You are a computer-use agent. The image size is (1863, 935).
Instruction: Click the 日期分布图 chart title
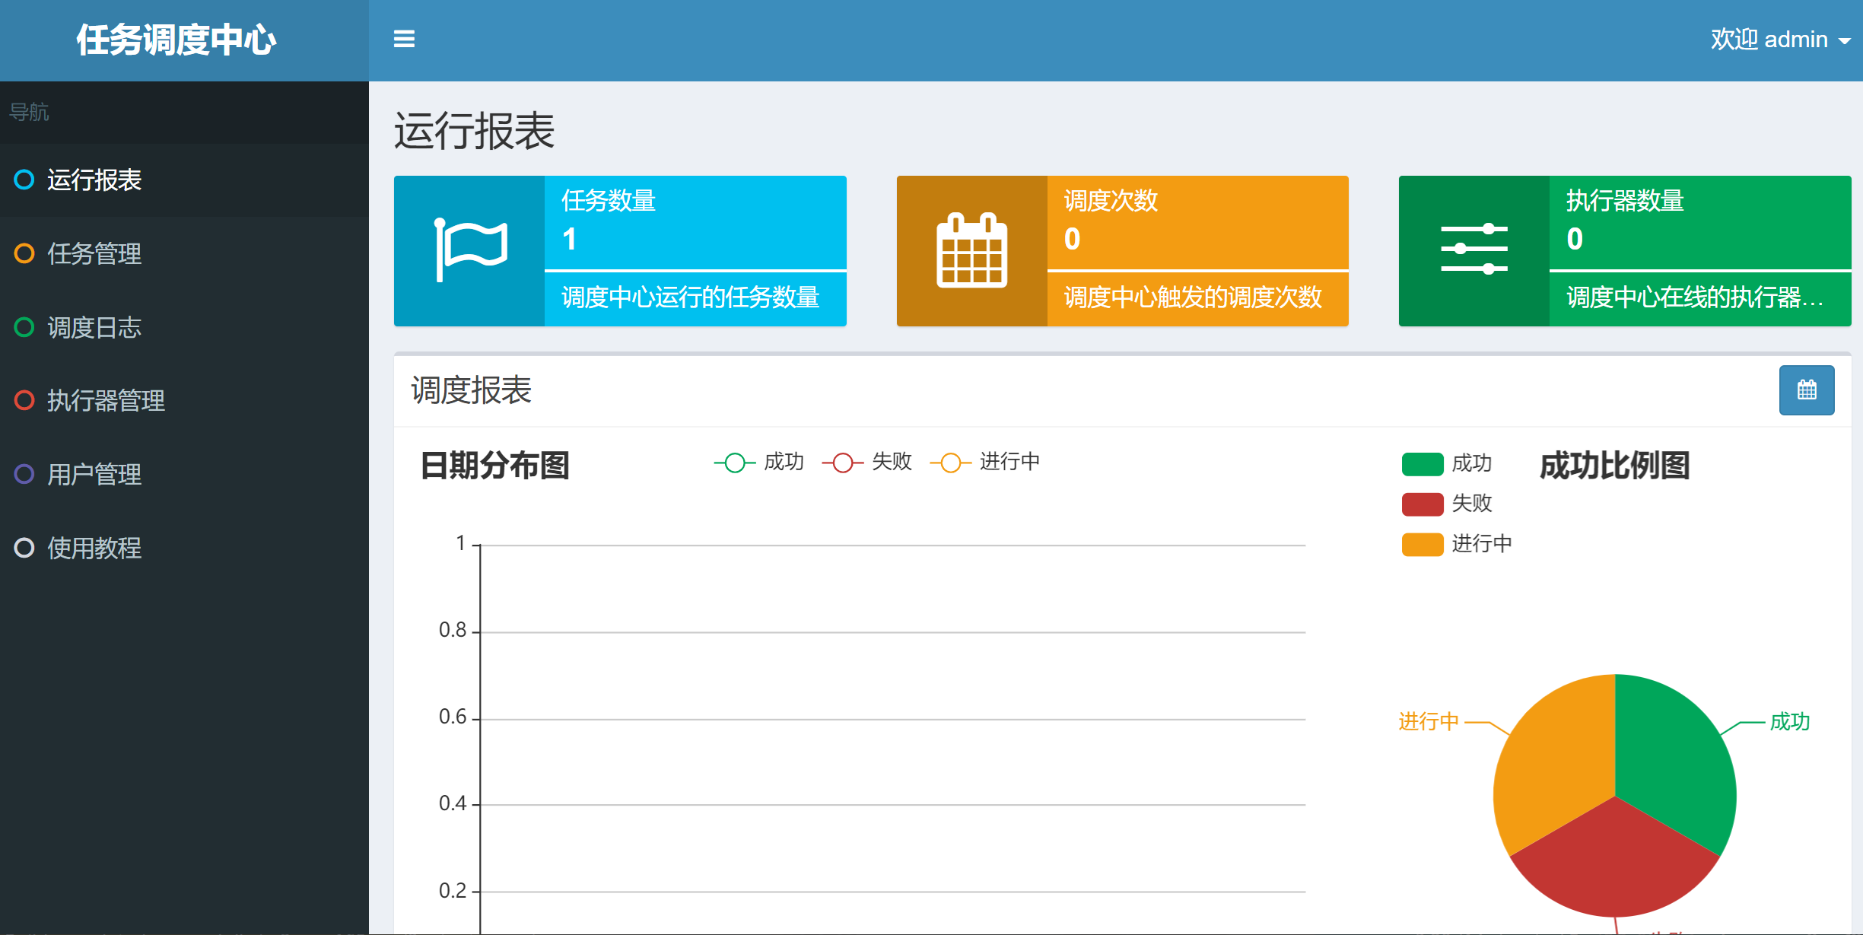pyautogui.click(x=494, y=466)
